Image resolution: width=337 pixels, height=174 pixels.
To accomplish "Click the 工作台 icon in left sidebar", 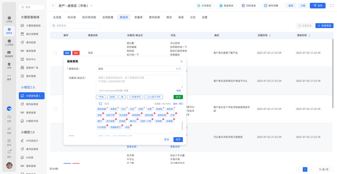I will tap(9, 19).
